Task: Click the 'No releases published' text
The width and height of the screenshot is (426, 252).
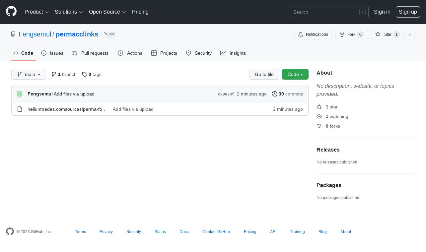Action: [337, 162]
